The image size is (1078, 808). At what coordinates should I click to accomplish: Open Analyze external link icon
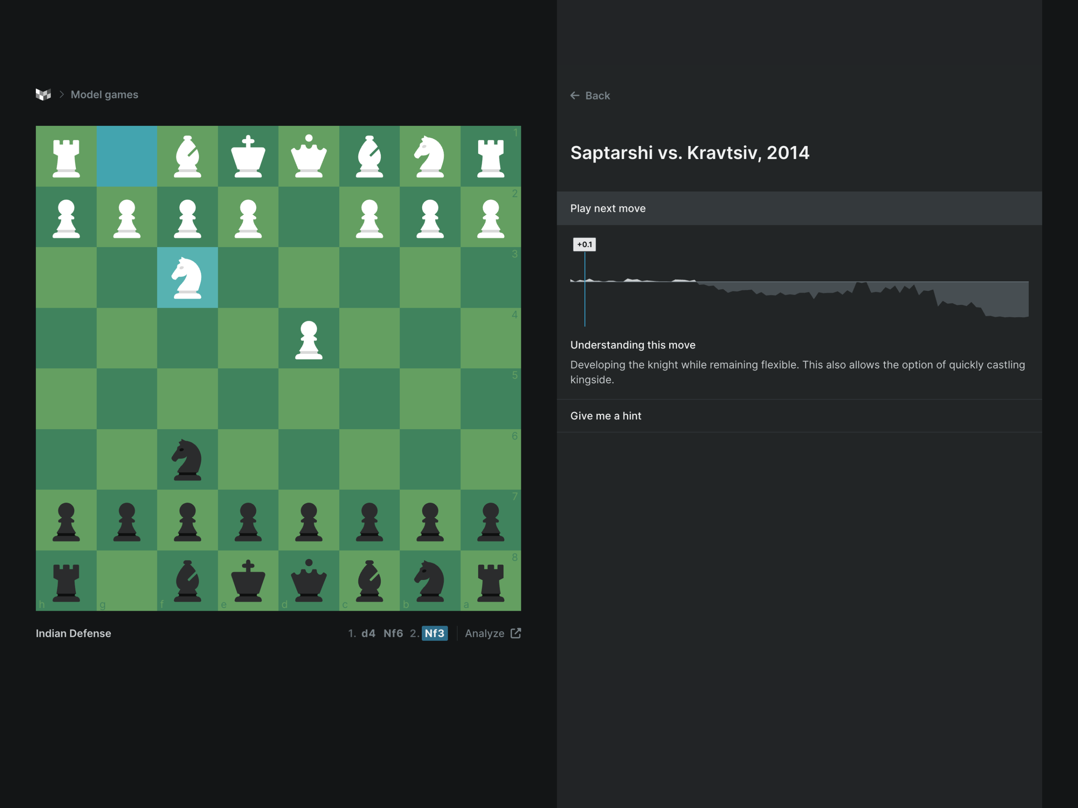point(516,633)
